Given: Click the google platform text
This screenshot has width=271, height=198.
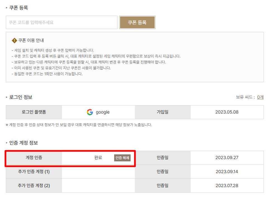Looking at the screenshot, I should click(103, 112).
